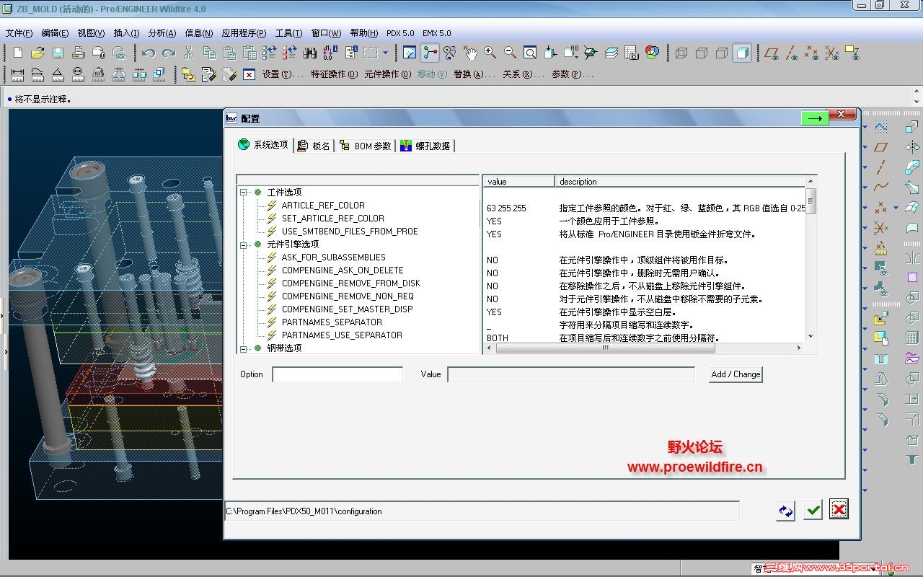Open the angle measurement tool
This screenshot has width=923, height=577.
58,74
